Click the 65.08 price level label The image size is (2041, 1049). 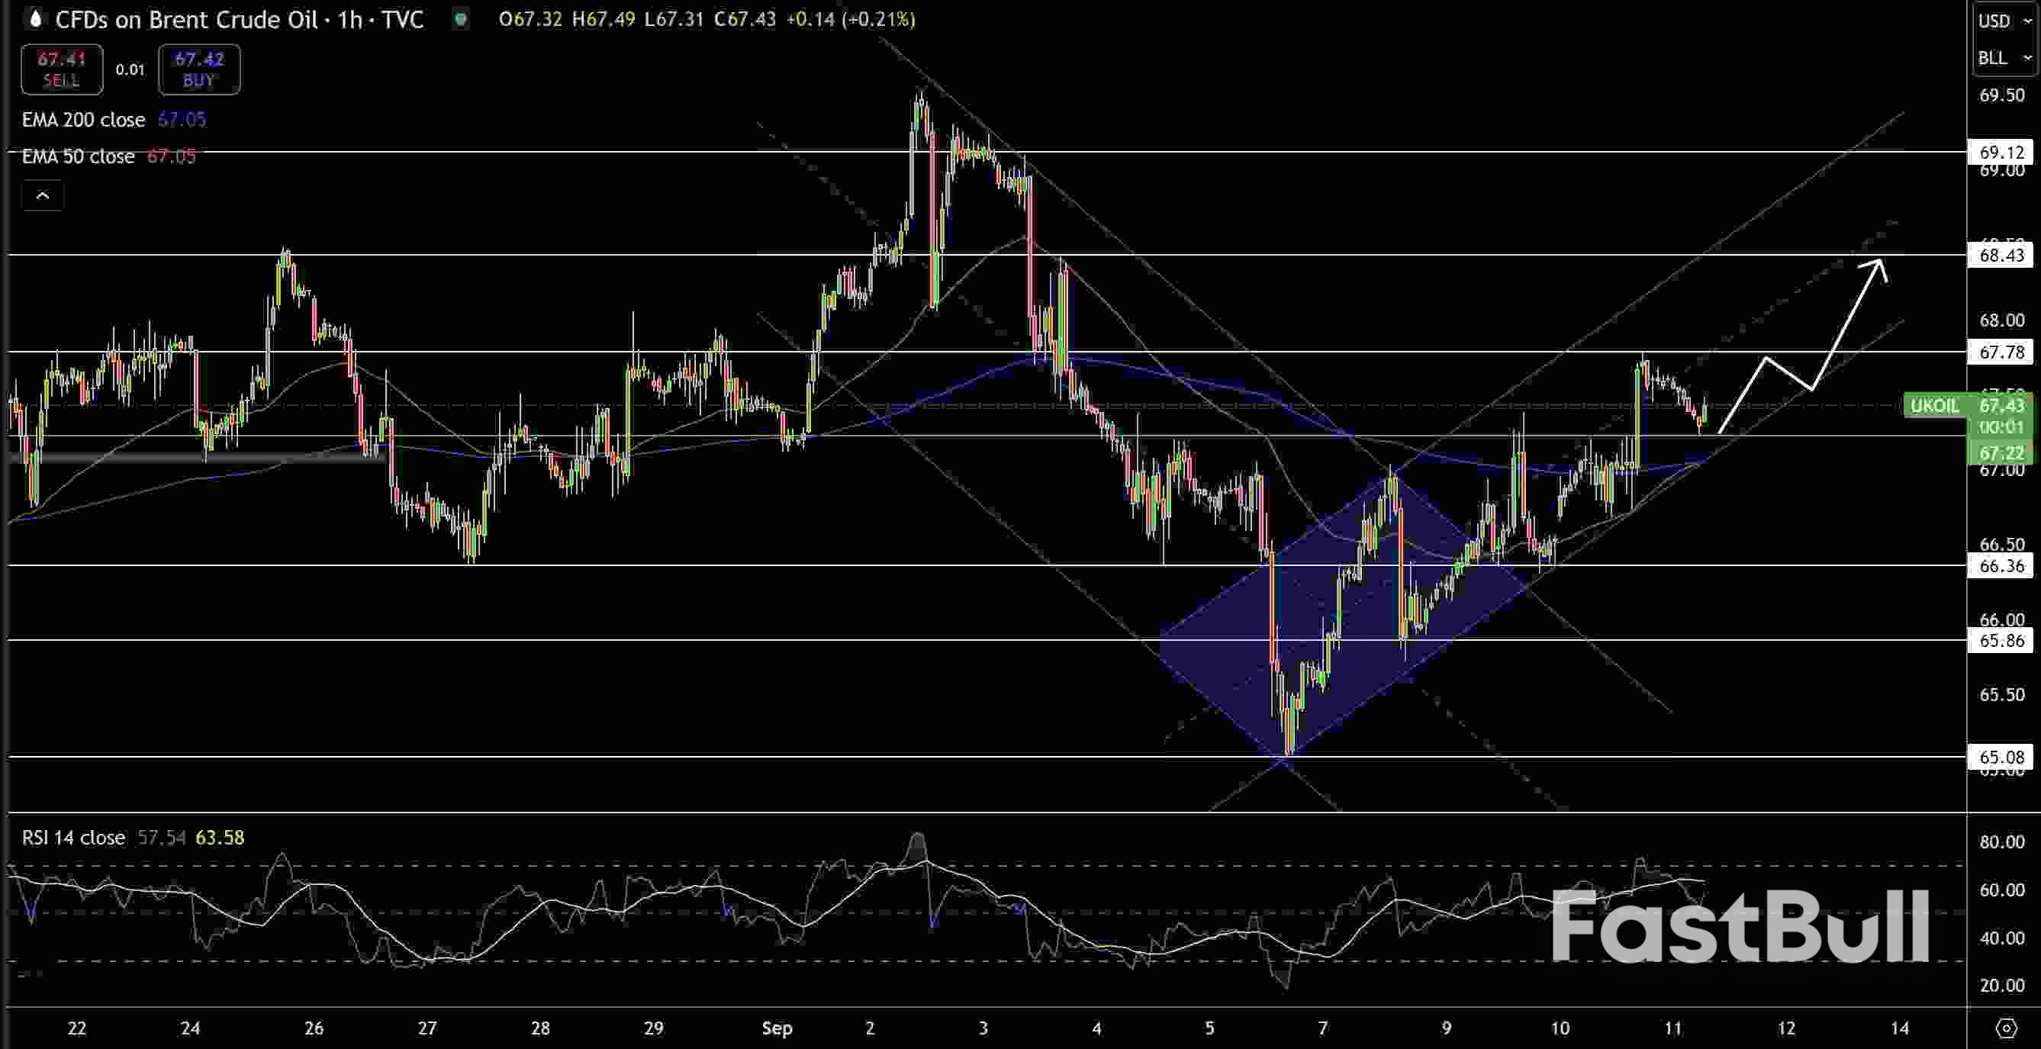click(x=2000, y=758)
